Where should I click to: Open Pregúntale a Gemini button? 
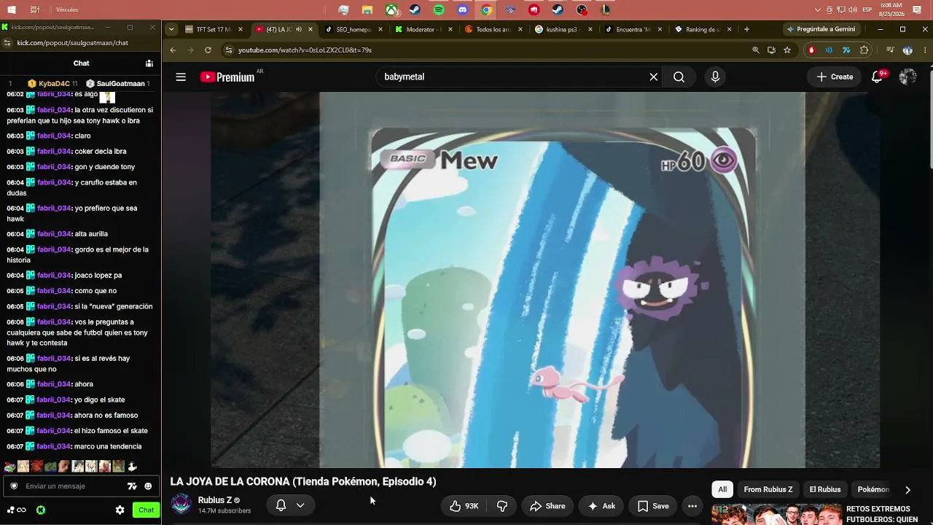pyautogui.click(x=821, y=29)
